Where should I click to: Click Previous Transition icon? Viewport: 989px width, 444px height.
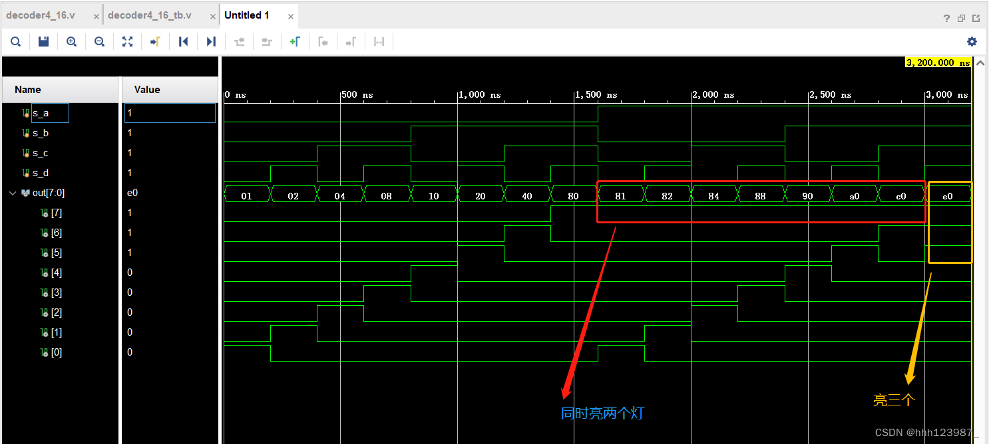[x=240, y=42]
